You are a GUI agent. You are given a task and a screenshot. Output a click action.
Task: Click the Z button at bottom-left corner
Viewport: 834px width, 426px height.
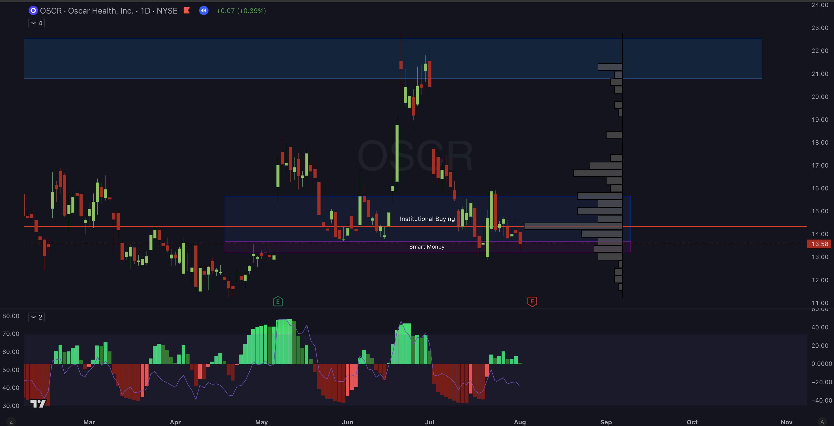pyautogui.click(x=11, y=421)
